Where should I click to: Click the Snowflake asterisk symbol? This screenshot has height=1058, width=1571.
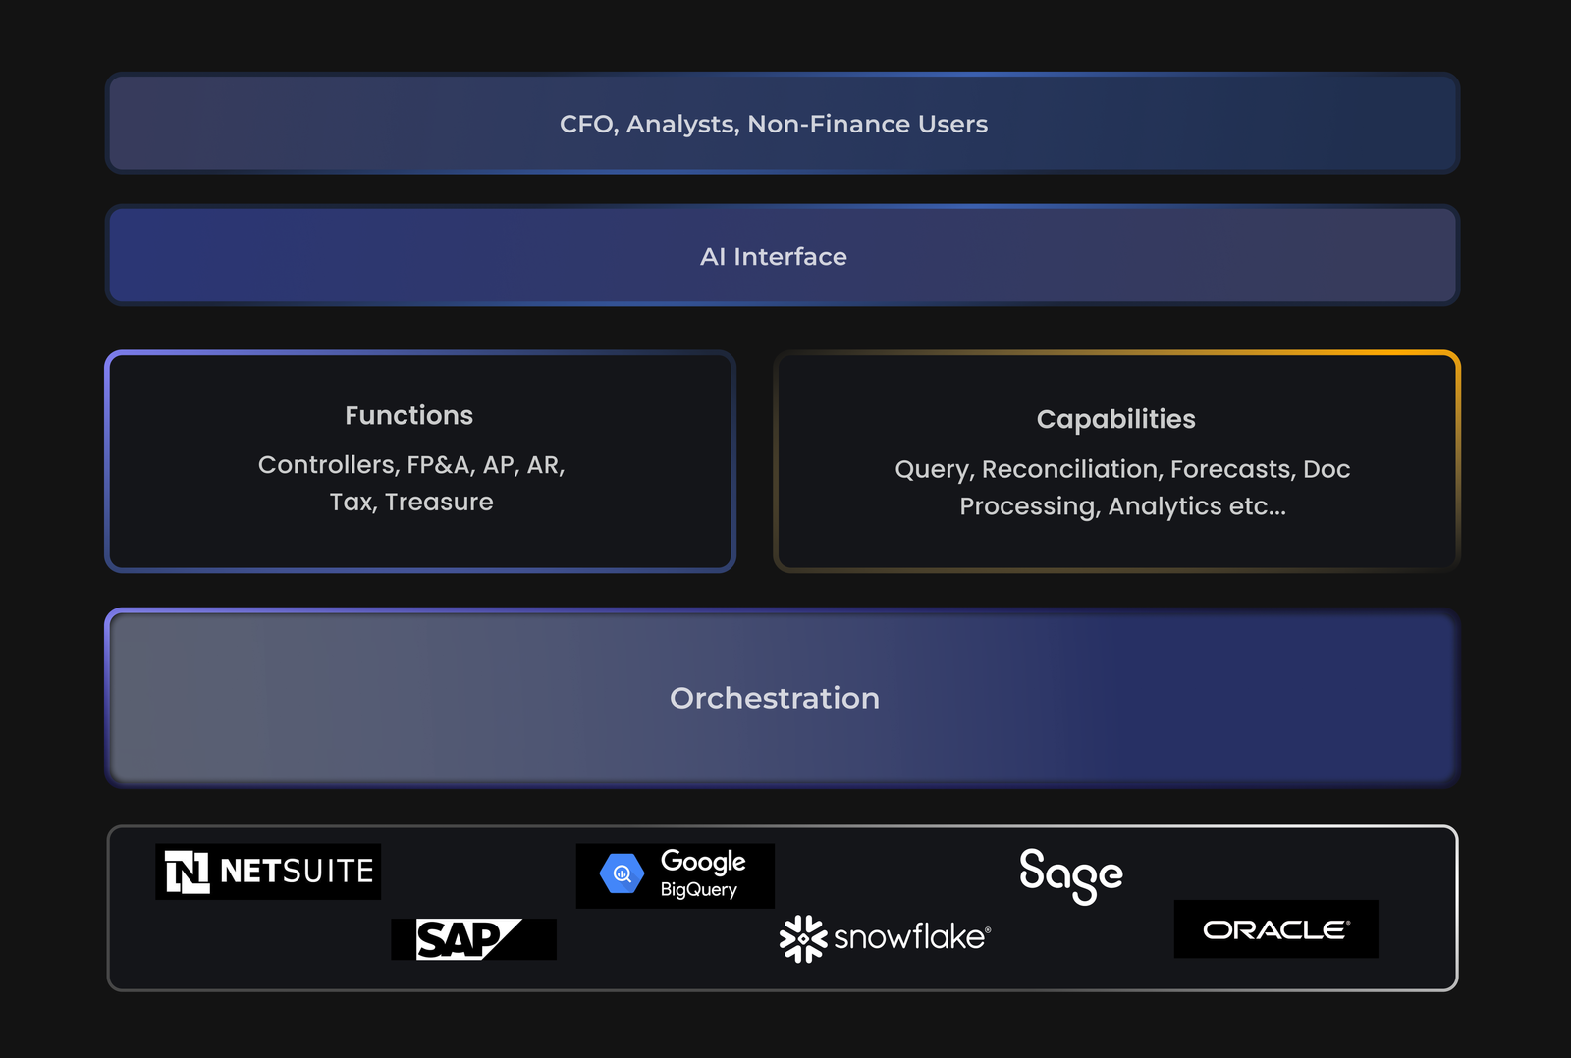803,938
